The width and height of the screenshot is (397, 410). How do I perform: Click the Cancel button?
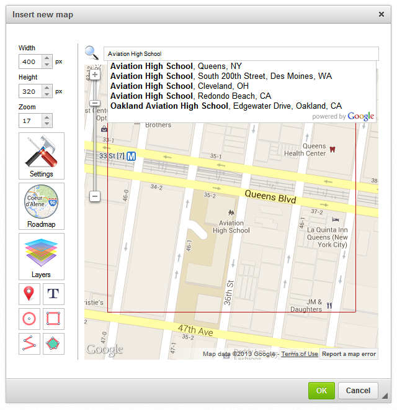358,391
